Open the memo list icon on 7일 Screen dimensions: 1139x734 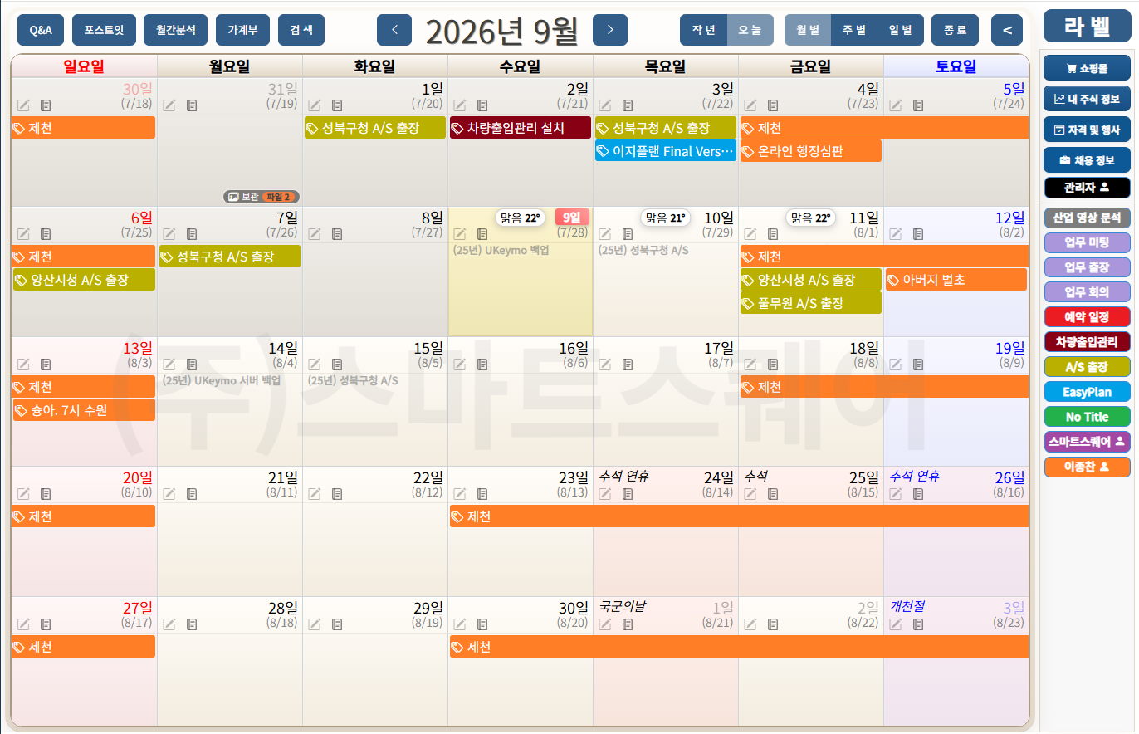(x=192, y=234)
